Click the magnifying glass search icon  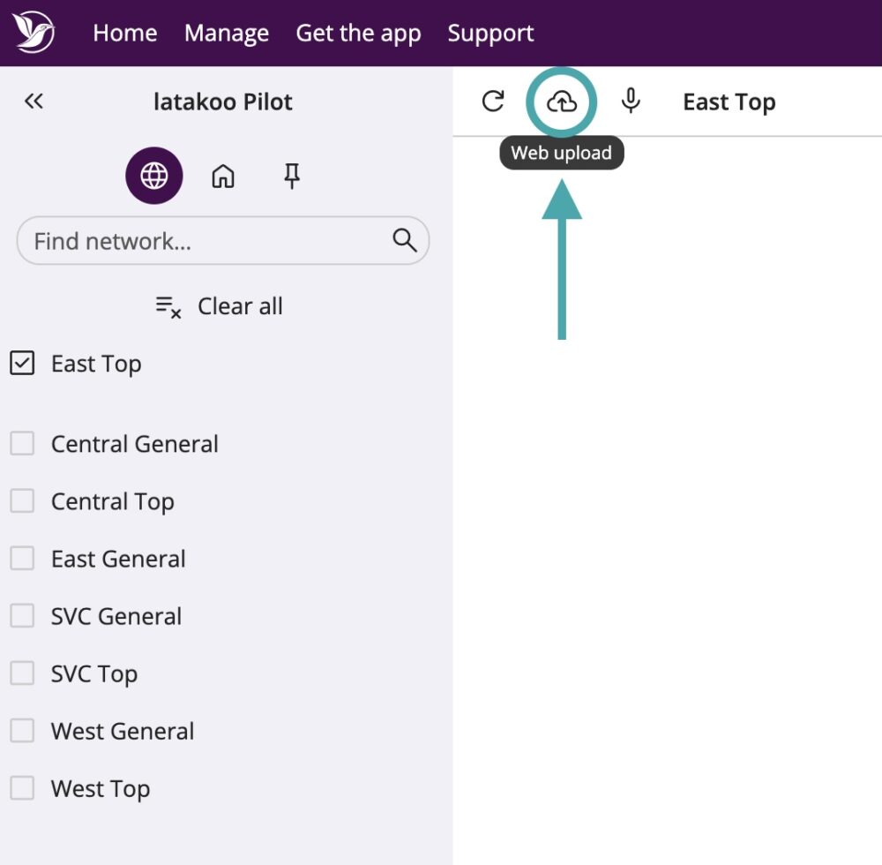pyautogui.click(x=404, y=240)
